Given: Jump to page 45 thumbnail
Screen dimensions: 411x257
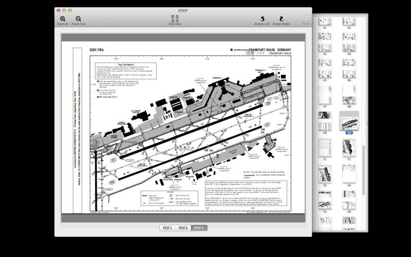Looking at the screenshot, I should pos(325,68).
